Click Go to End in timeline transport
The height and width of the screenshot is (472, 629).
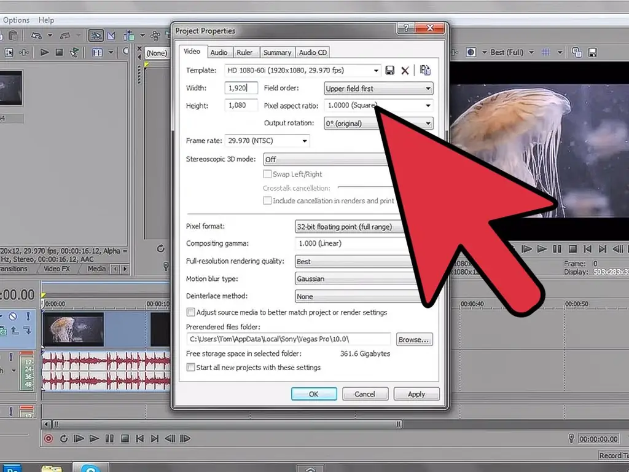(155, 438)
